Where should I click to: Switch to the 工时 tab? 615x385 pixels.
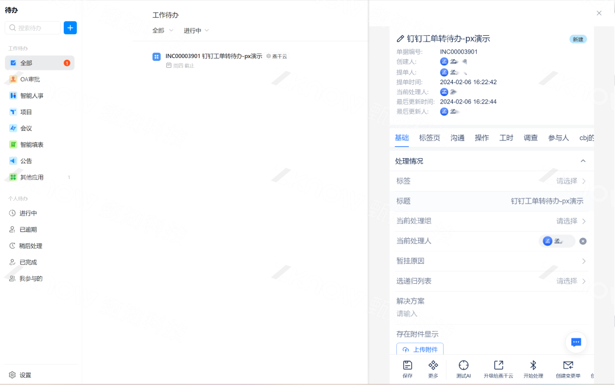tap(506, 138)
